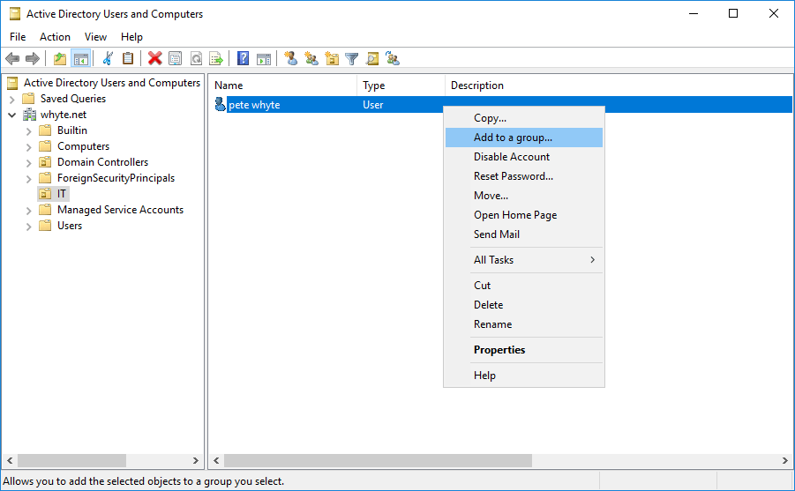
Task: Click the Export List toolbar icon
Action: point(216,59)
